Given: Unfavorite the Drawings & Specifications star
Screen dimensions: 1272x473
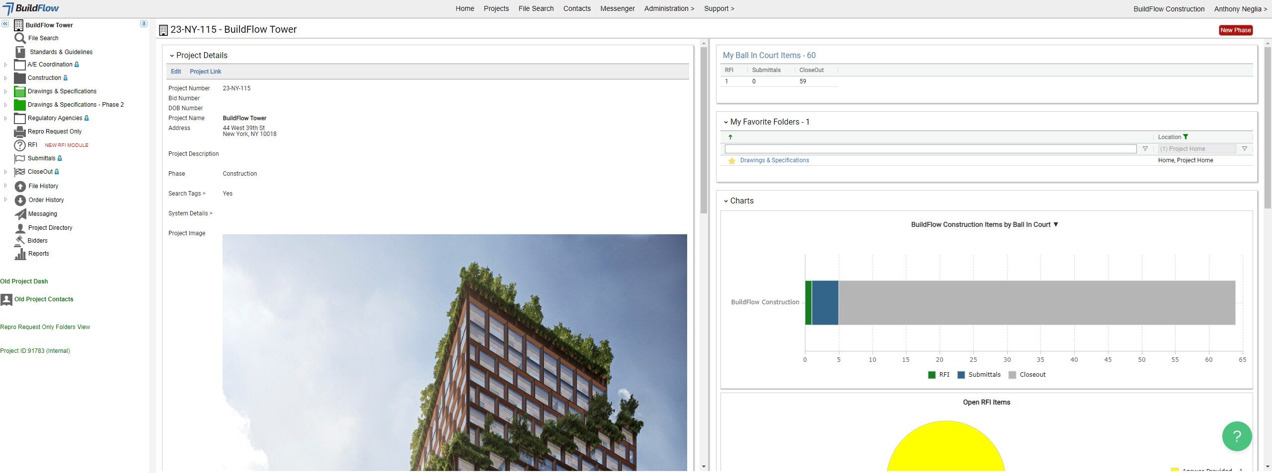Looking at the screenshot, I should 731,161.
